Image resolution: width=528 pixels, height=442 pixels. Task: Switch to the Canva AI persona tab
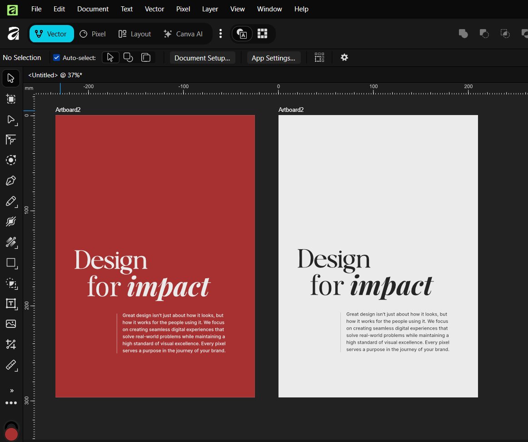click(x=184, y=34)
